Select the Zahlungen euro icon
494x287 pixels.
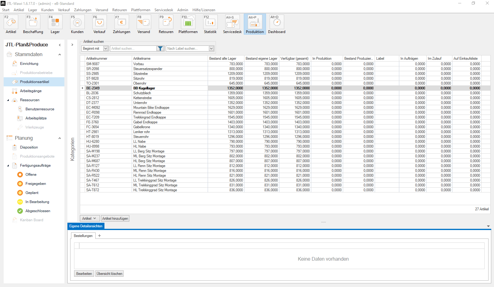pos(121,22)
